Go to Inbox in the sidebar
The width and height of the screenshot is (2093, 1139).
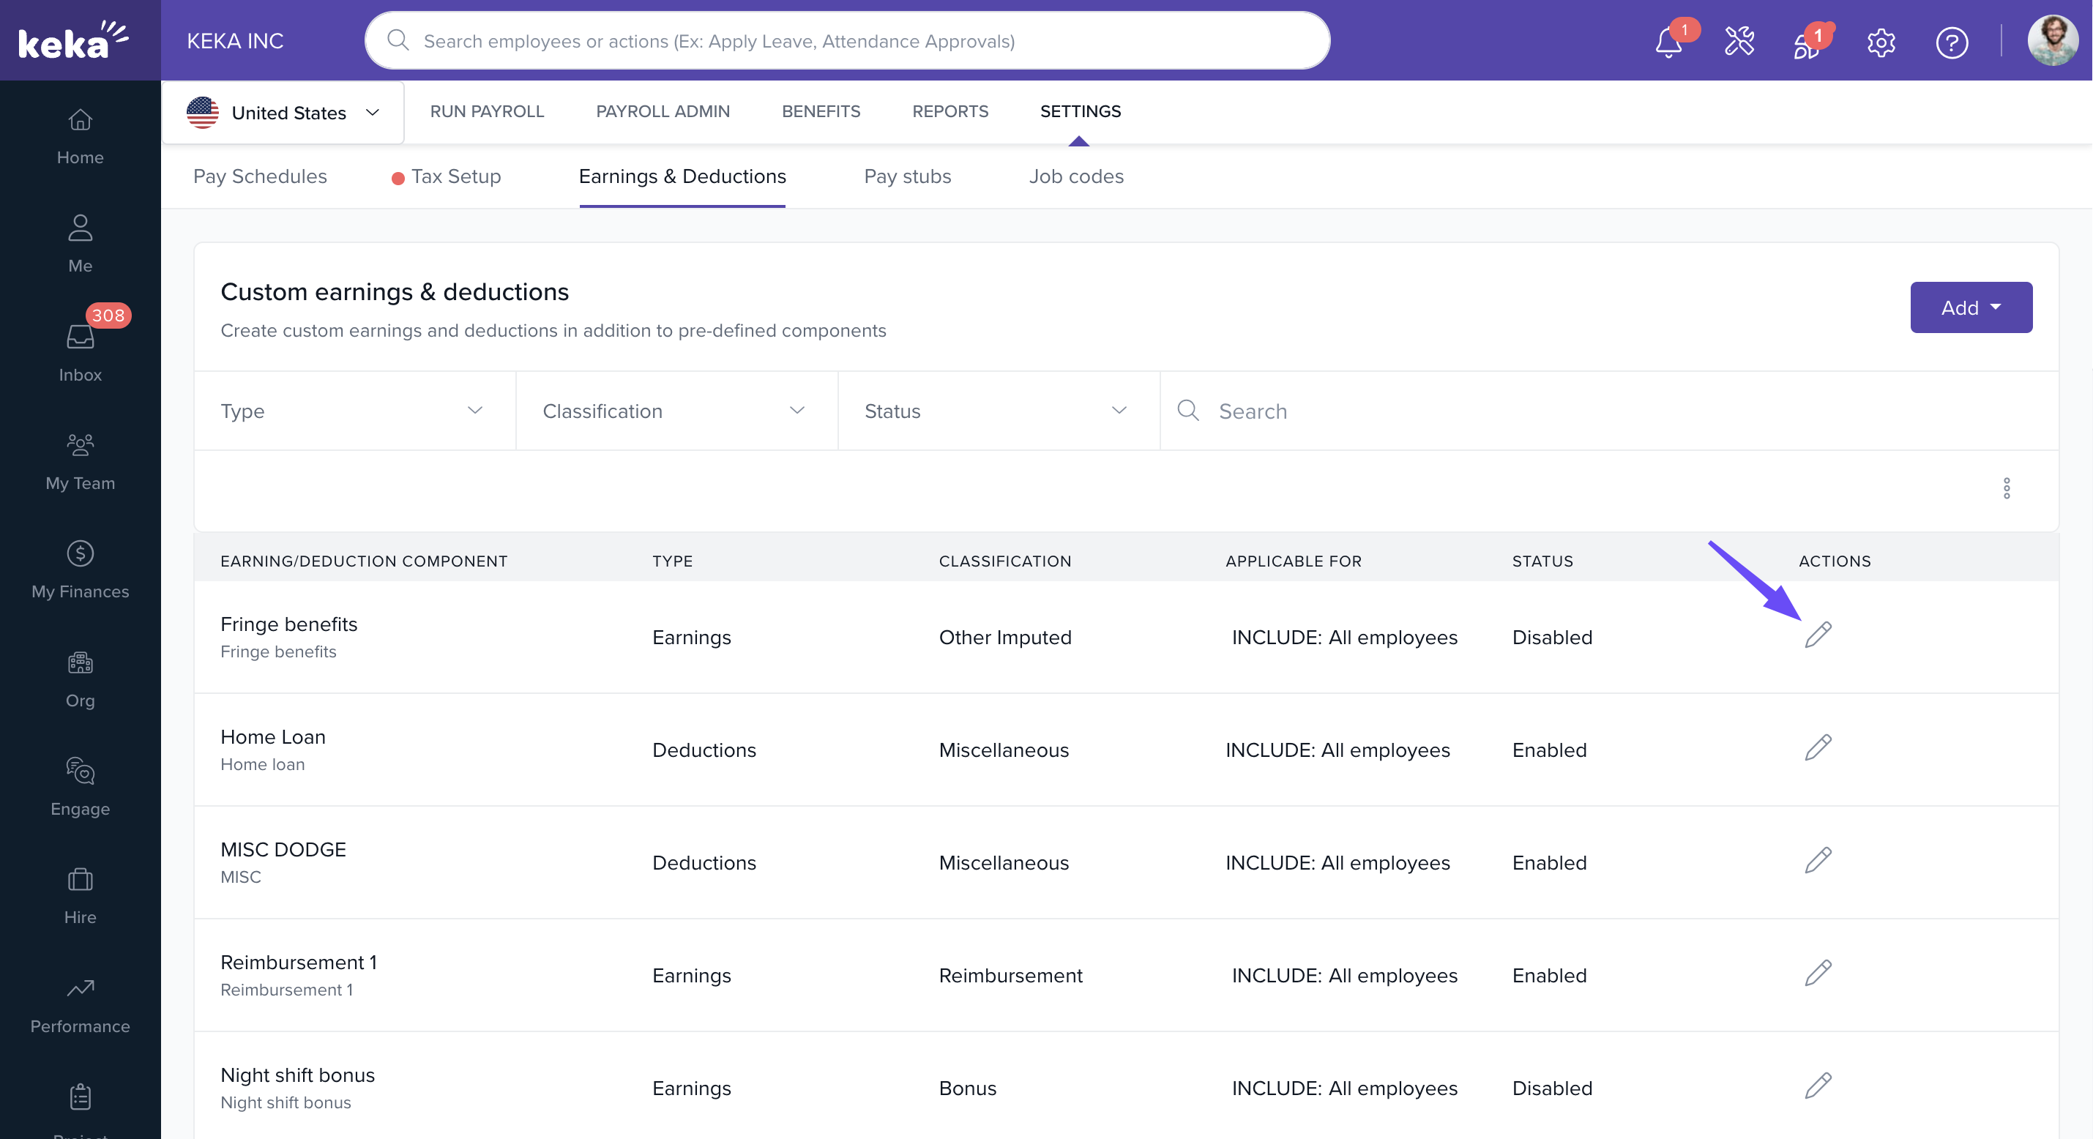pyautogui.click(x=80, y=351)
